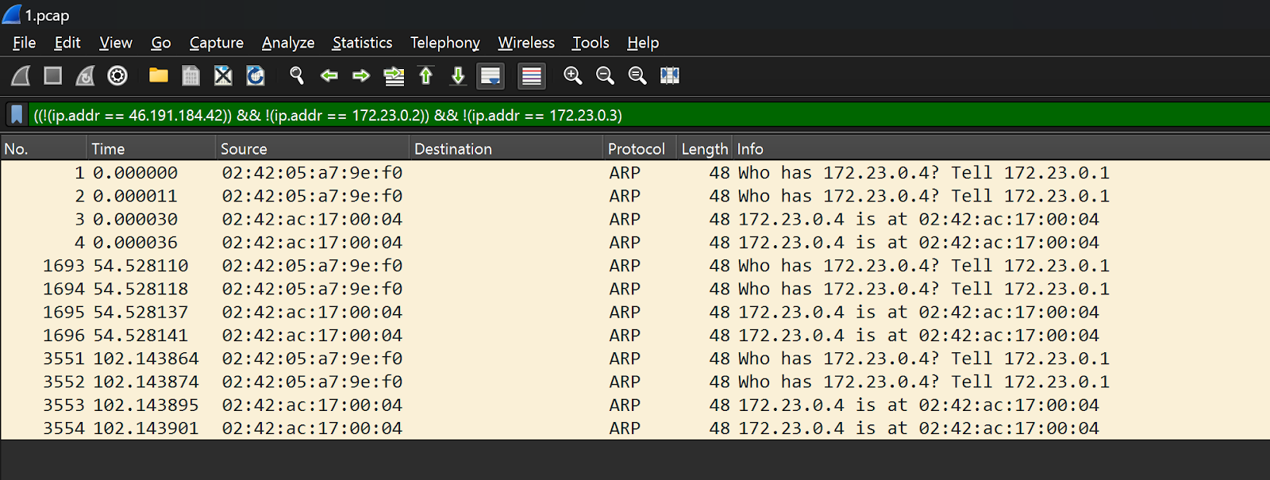Reset text to normal size
Viewport: 1270px width, 480px height.
(637, 75)
